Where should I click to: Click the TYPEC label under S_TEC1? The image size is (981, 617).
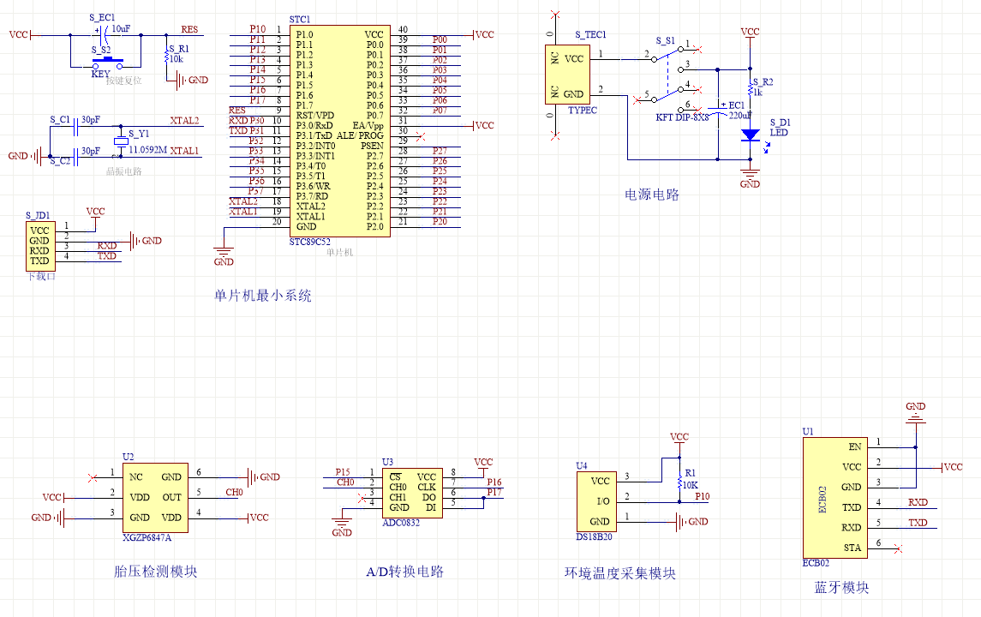583,111
